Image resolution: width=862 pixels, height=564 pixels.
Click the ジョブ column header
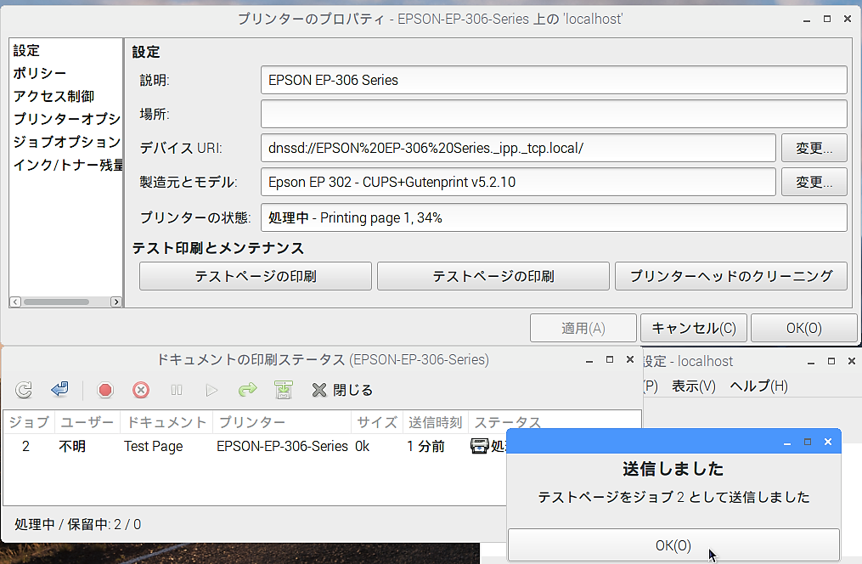click(x=29, y=422)
